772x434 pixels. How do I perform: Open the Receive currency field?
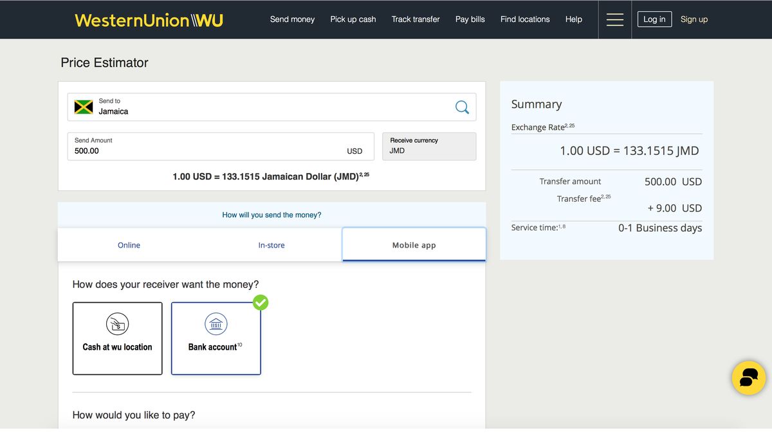pyautogui.click(x=428, y=147)
